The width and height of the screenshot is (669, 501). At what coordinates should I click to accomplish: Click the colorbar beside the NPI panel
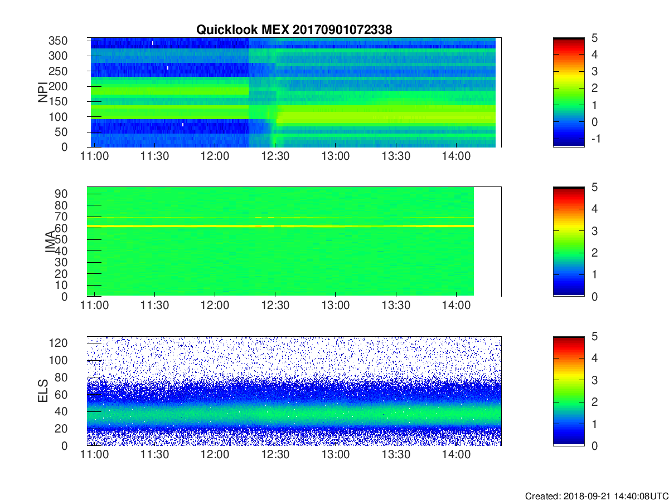pyautogui.click(x=569, y=92)
